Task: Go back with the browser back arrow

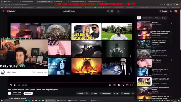Action: [x=2, y=5]
